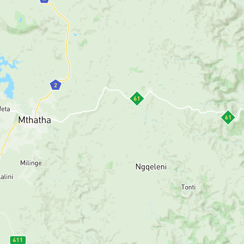This screenshot has height=244, width=244.
Task: Click the tiny blue pond east of the yellow highway
Action: point(75,34)
